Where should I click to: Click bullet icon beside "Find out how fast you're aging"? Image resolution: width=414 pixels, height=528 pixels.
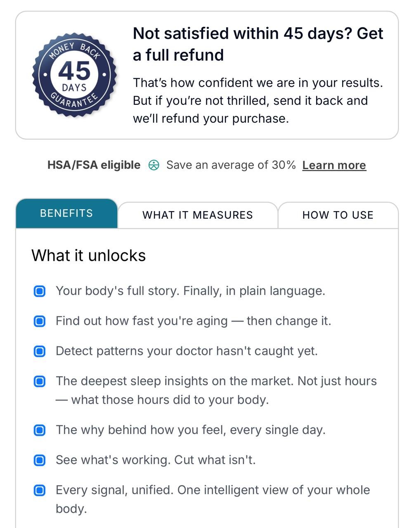pyautogui.click(x=39, y=321)
